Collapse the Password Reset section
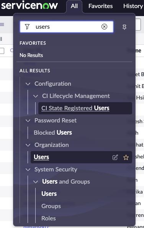144x228 pixels. coord(28,121)
